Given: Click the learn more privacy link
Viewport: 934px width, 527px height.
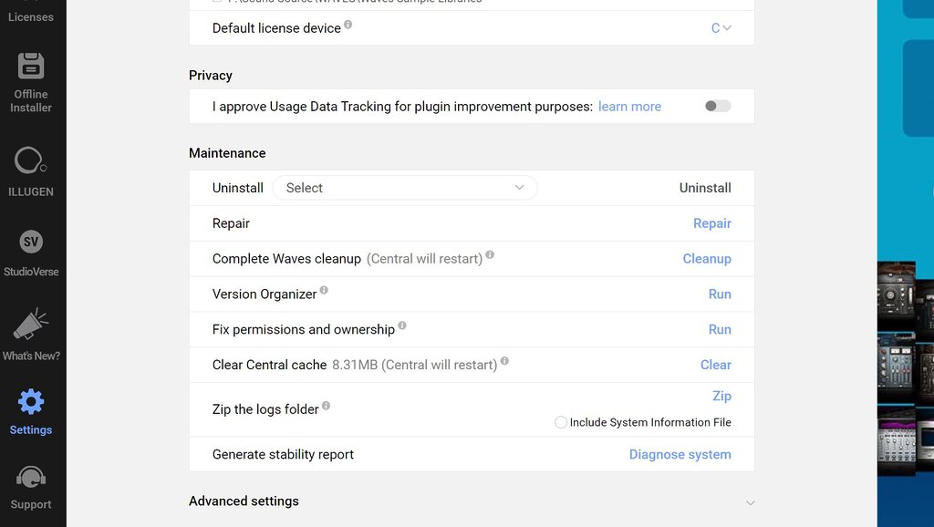Looking at the screenshot, I should 629,107.
